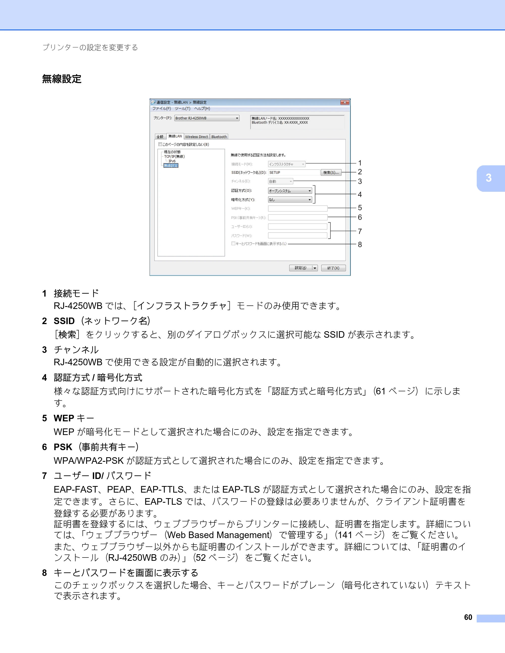
Task: Open the 認証方式 オープンシステム dropdown
Action: [290, 191]
